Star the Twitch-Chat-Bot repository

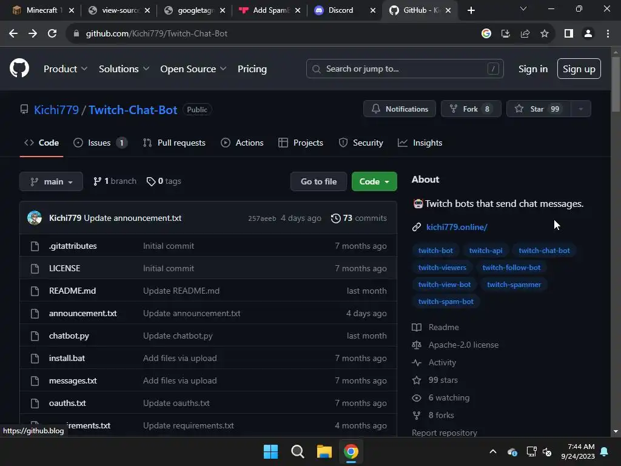click(x=539, y=109)
